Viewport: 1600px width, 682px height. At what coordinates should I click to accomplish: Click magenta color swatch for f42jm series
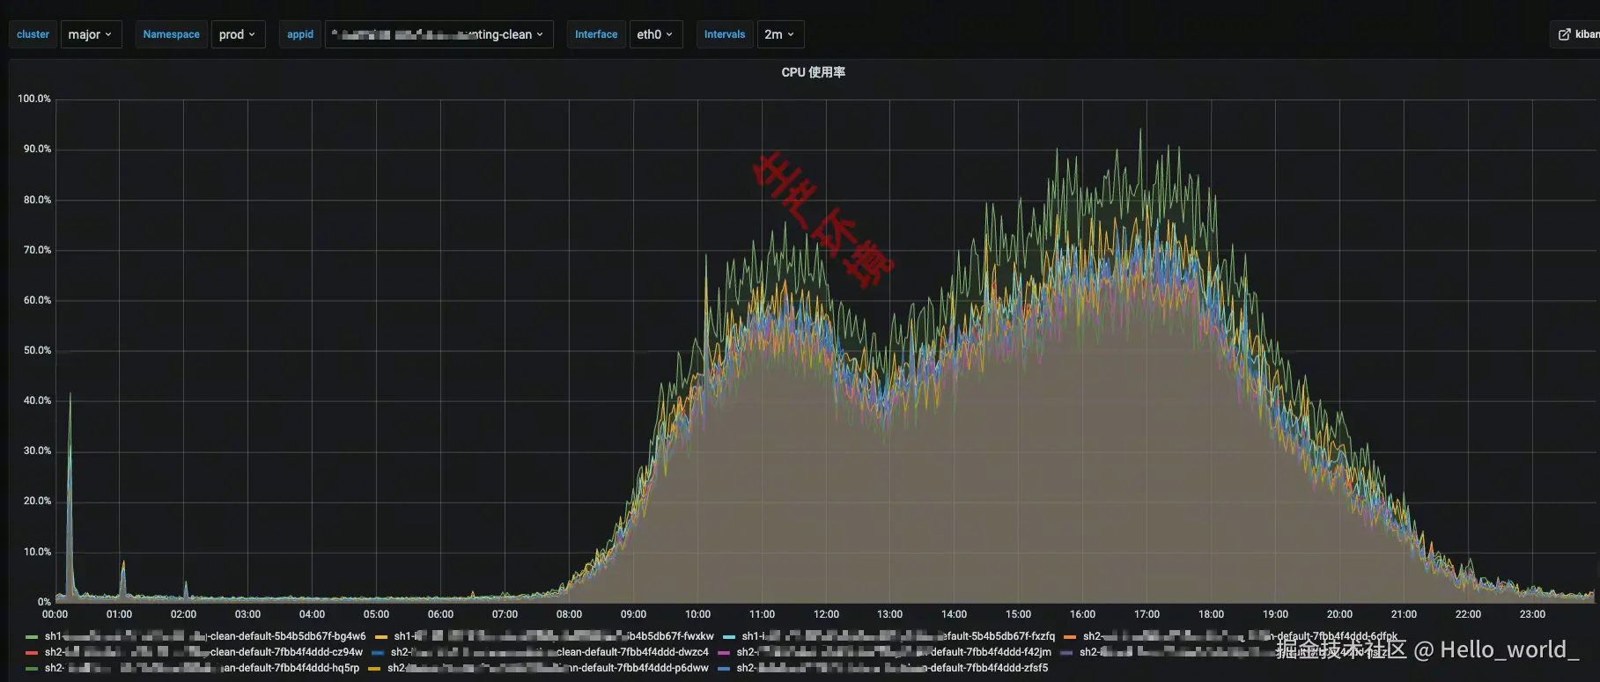coord(724,652)
